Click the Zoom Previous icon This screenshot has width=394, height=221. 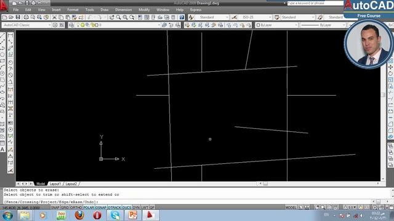click(x=132, y=17)
